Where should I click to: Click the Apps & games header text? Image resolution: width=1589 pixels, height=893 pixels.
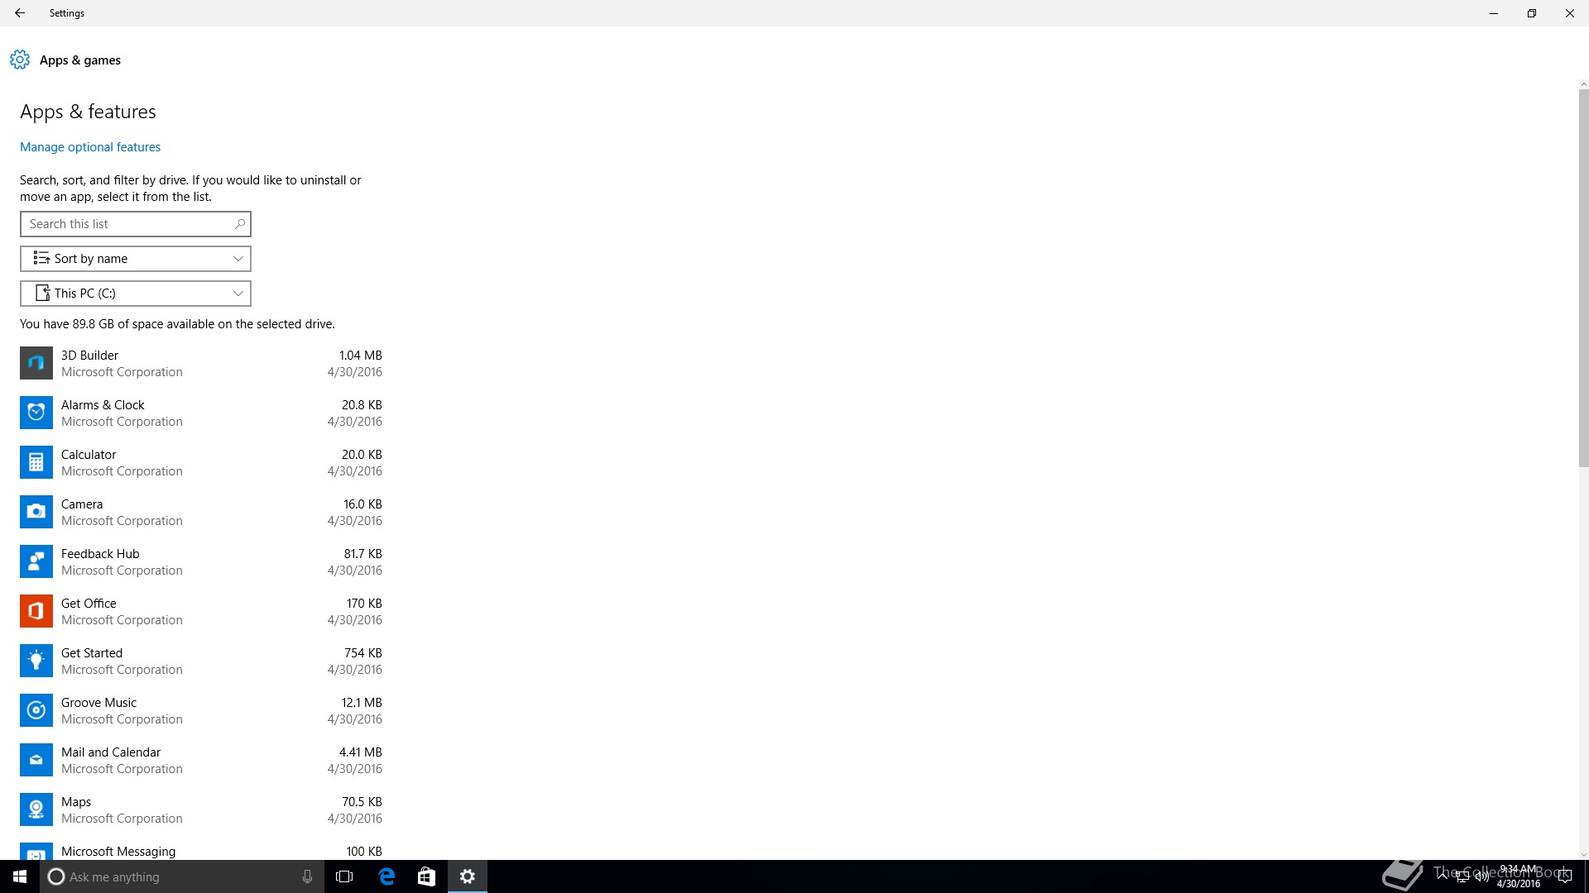tap(80, 60)
